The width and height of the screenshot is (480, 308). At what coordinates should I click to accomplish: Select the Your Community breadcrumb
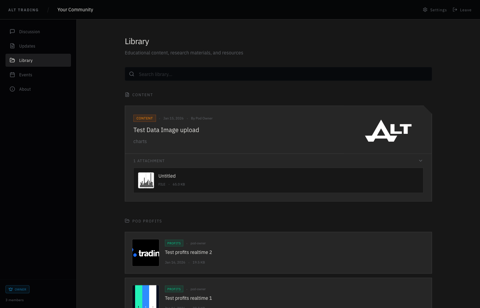(x=75, y=10)
